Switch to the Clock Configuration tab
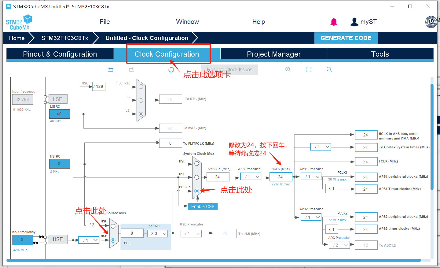This screenshot has width=440, height=268. (167, 54)
